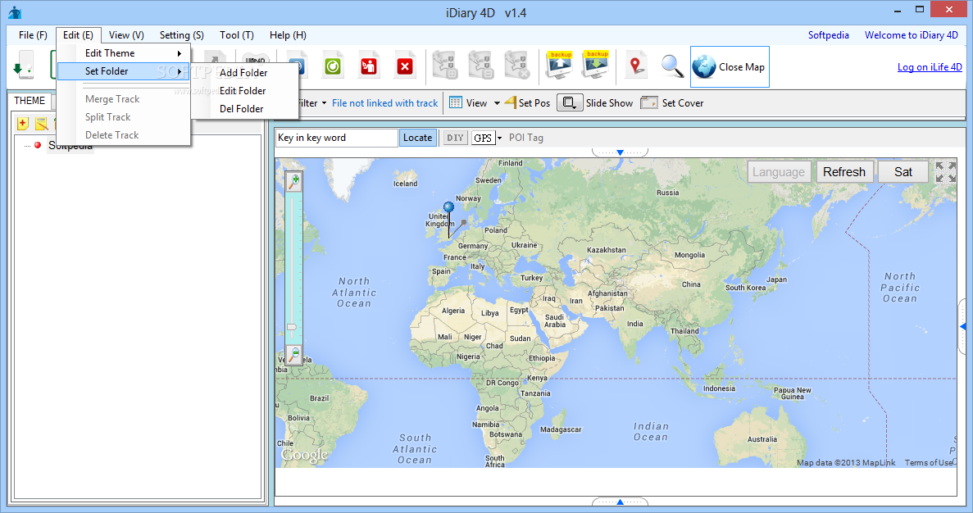Image resolution: width=973 pixels, height=513 pixels.
Task: Open the View (V) menu
Action: [126, 34]
